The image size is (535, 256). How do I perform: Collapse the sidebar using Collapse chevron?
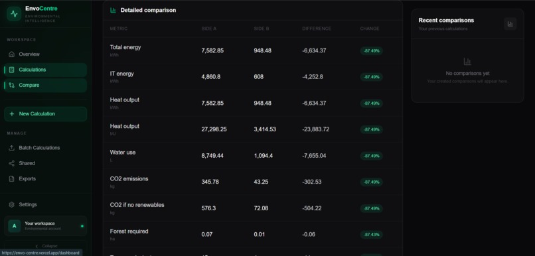point(37,246)
